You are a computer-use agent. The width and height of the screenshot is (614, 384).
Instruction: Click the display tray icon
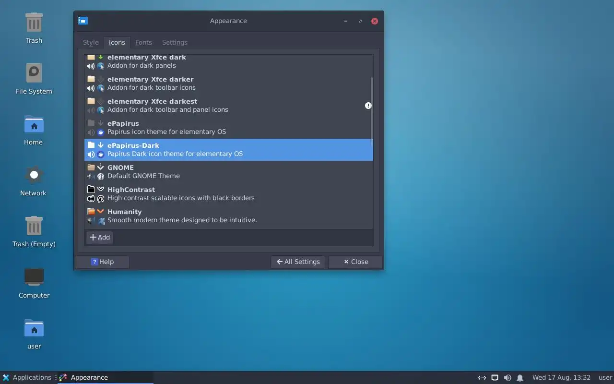495,378
